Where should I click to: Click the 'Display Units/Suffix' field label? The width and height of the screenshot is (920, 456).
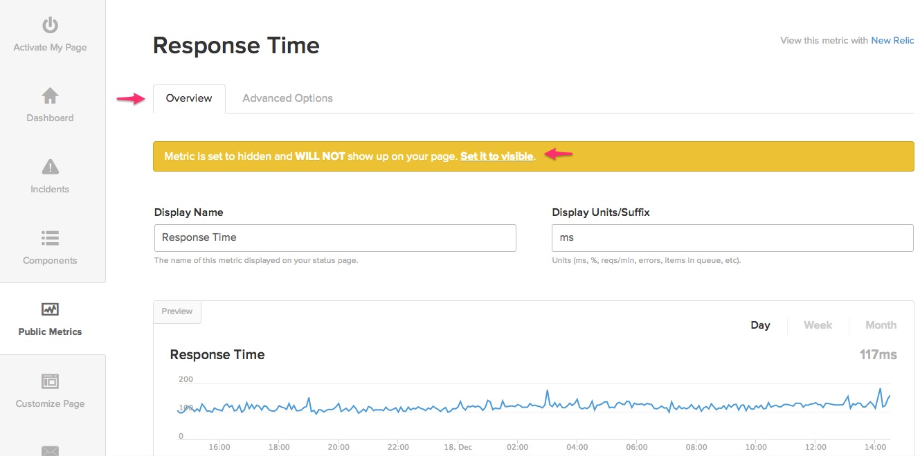click(601, 212)
